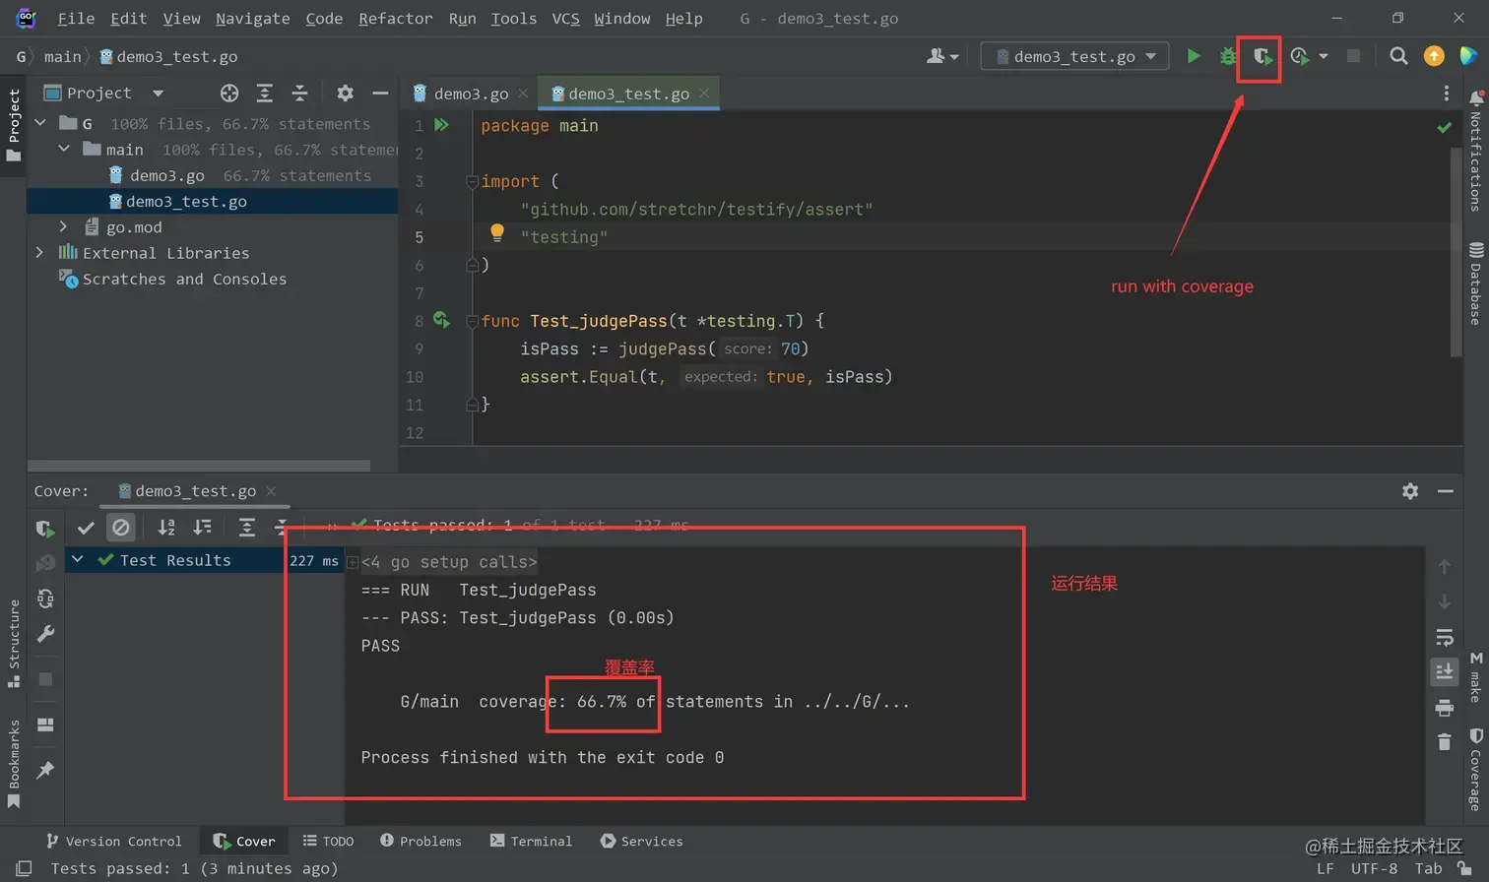
Task: Click the LF line separator status item
Action: coord(1325,868)
